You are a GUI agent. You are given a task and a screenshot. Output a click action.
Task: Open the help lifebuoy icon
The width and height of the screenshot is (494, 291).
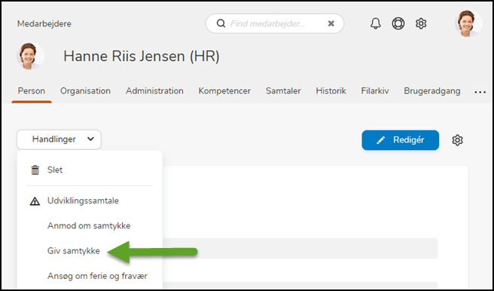click(398, 23)
